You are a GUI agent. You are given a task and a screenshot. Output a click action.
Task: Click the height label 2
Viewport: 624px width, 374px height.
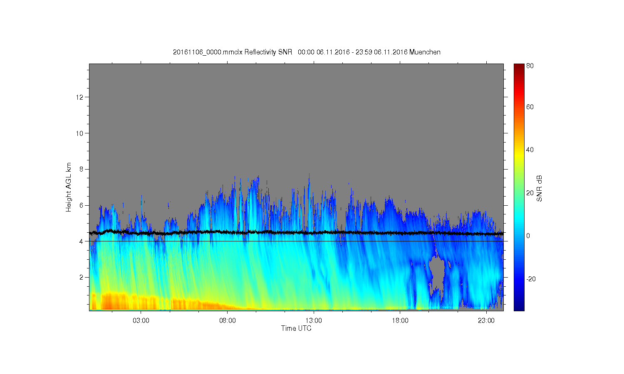coord(82,277)
